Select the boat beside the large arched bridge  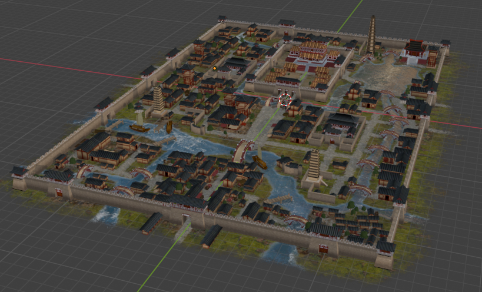coord(260,158)
